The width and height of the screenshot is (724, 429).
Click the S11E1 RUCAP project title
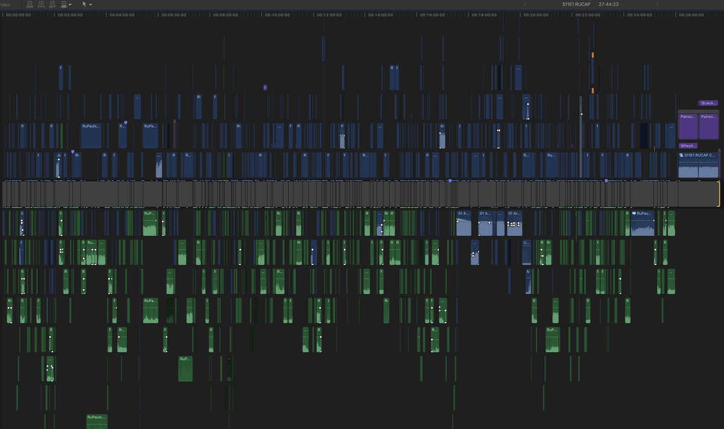(575, 4)
